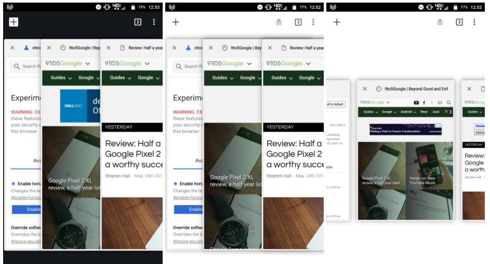The width and height of the screenshot is (490, 264).
Task: Click the nav bar's right arrow chevron on right screen
Action: (x=451, y=112)
